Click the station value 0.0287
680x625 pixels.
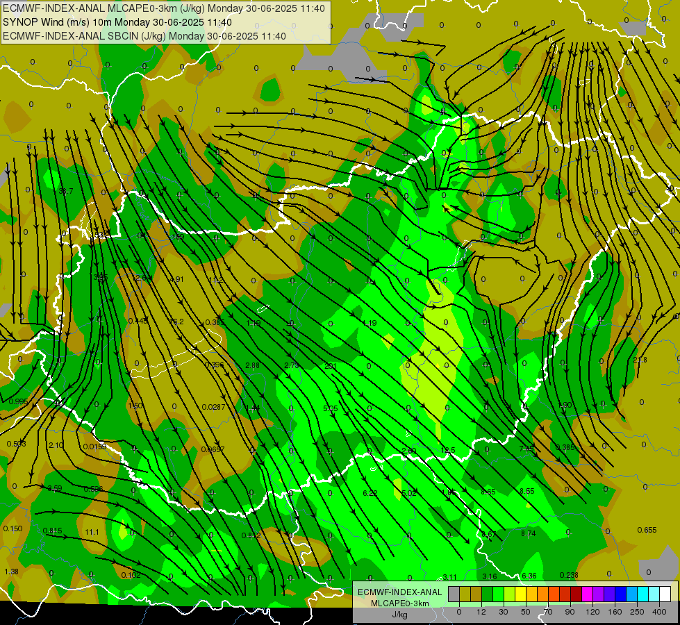(x=213, y=407)
